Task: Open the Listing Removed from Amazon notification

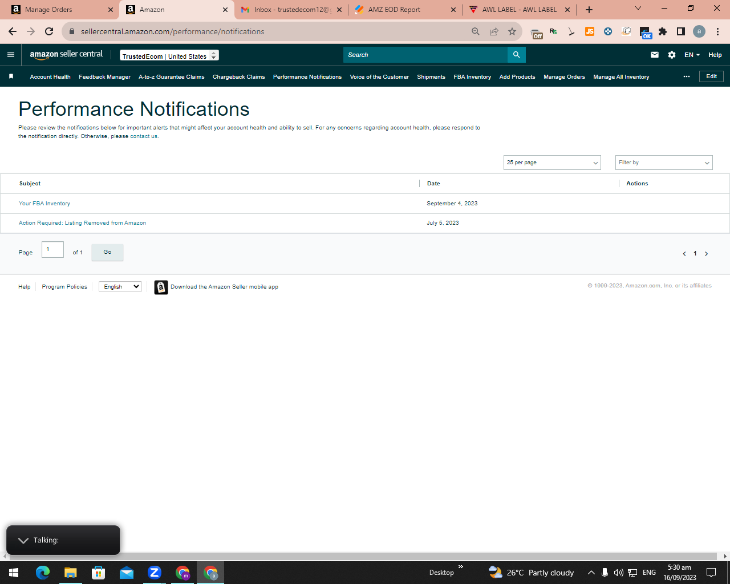Action: 82,223
